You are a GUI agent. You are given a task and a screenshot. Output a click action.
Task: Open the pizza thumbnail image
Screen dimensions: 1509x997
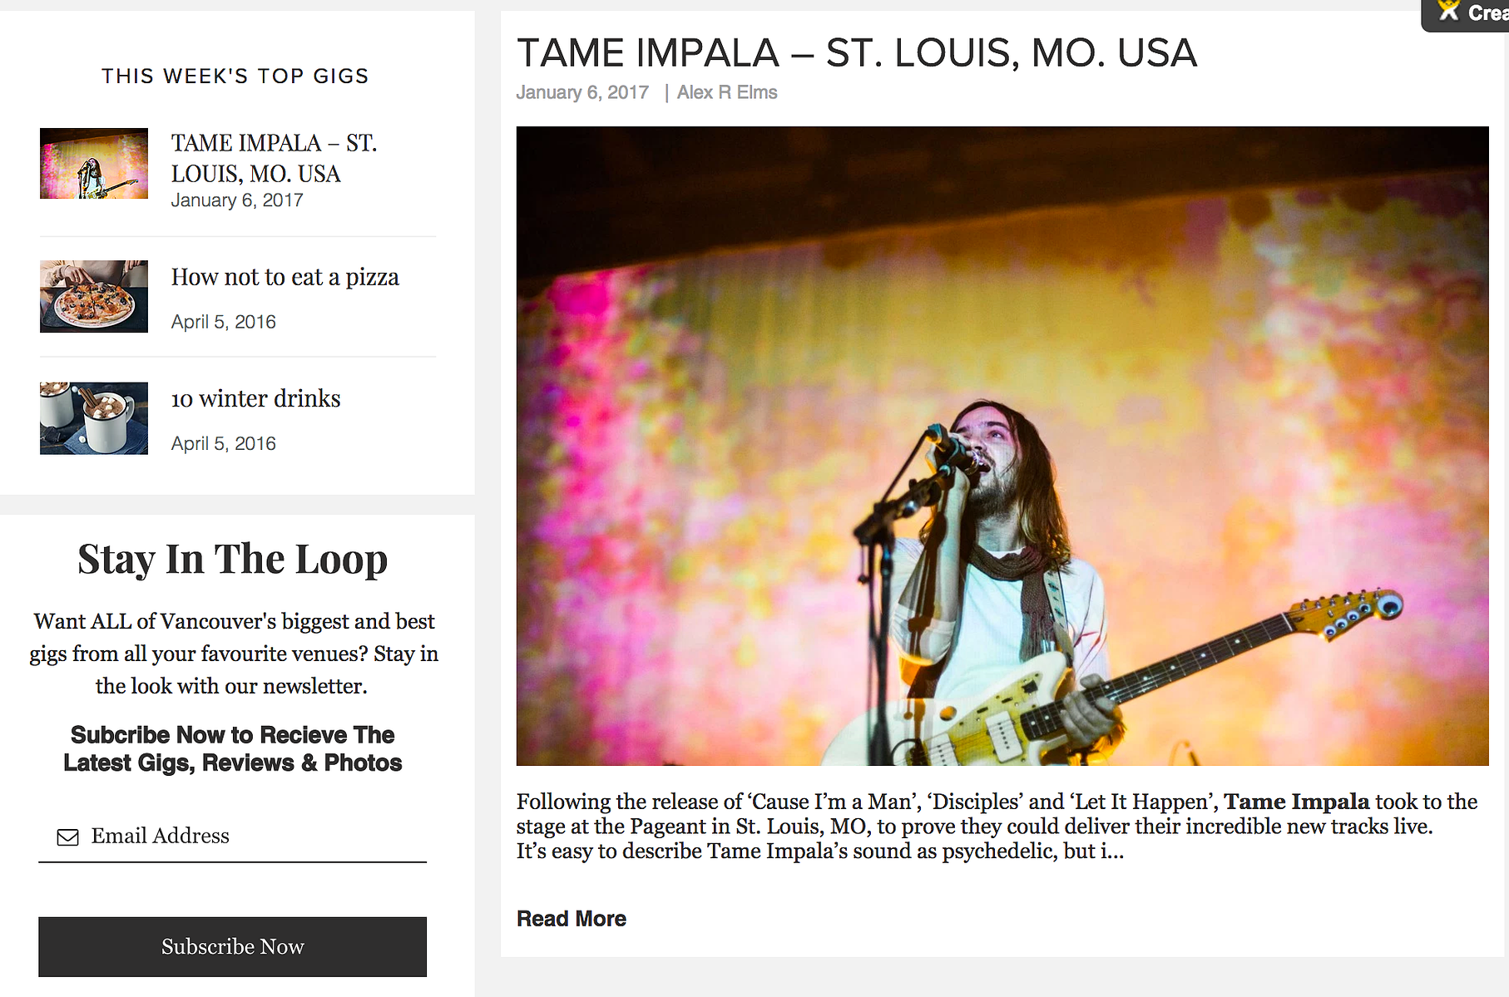pos(94,296)
